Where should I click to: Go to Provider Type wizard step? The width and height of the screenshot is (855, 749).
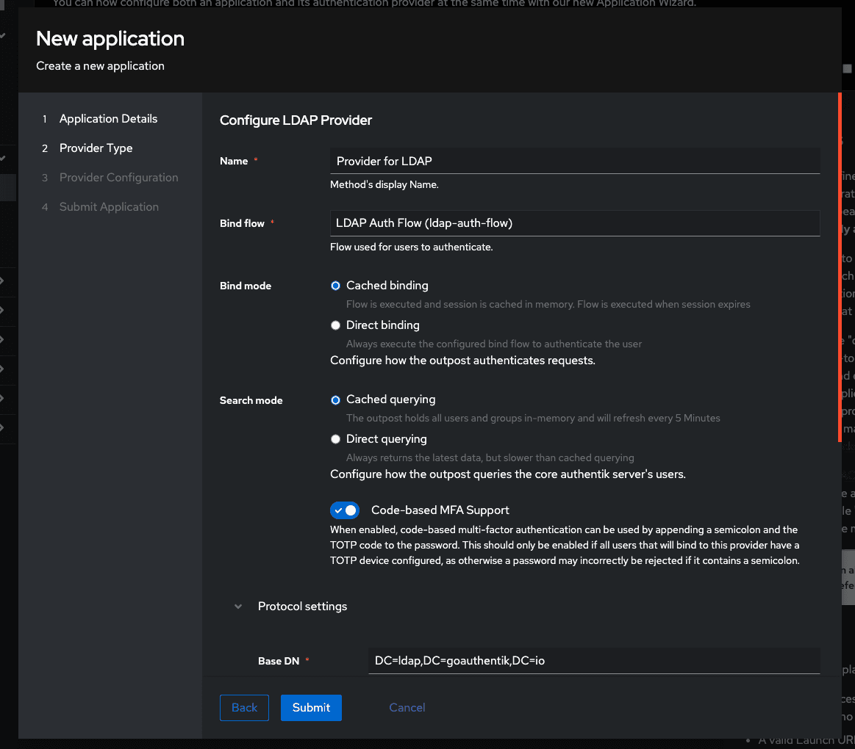point(96,148)
